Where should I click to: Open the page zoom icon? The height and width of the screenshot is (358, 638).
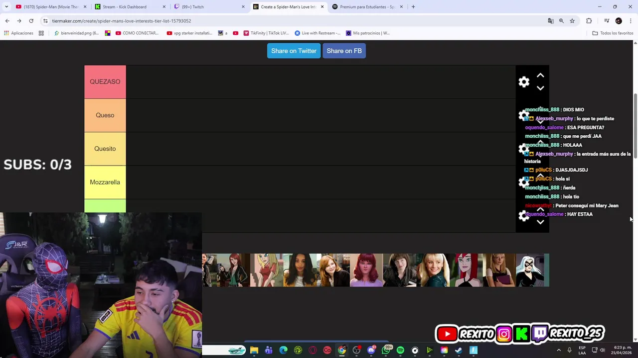[561, 21]
